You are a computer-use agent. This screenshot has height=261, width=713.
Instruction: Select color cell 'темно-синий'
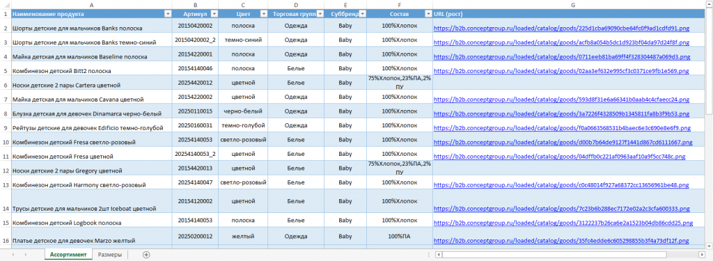click(243, 40)
